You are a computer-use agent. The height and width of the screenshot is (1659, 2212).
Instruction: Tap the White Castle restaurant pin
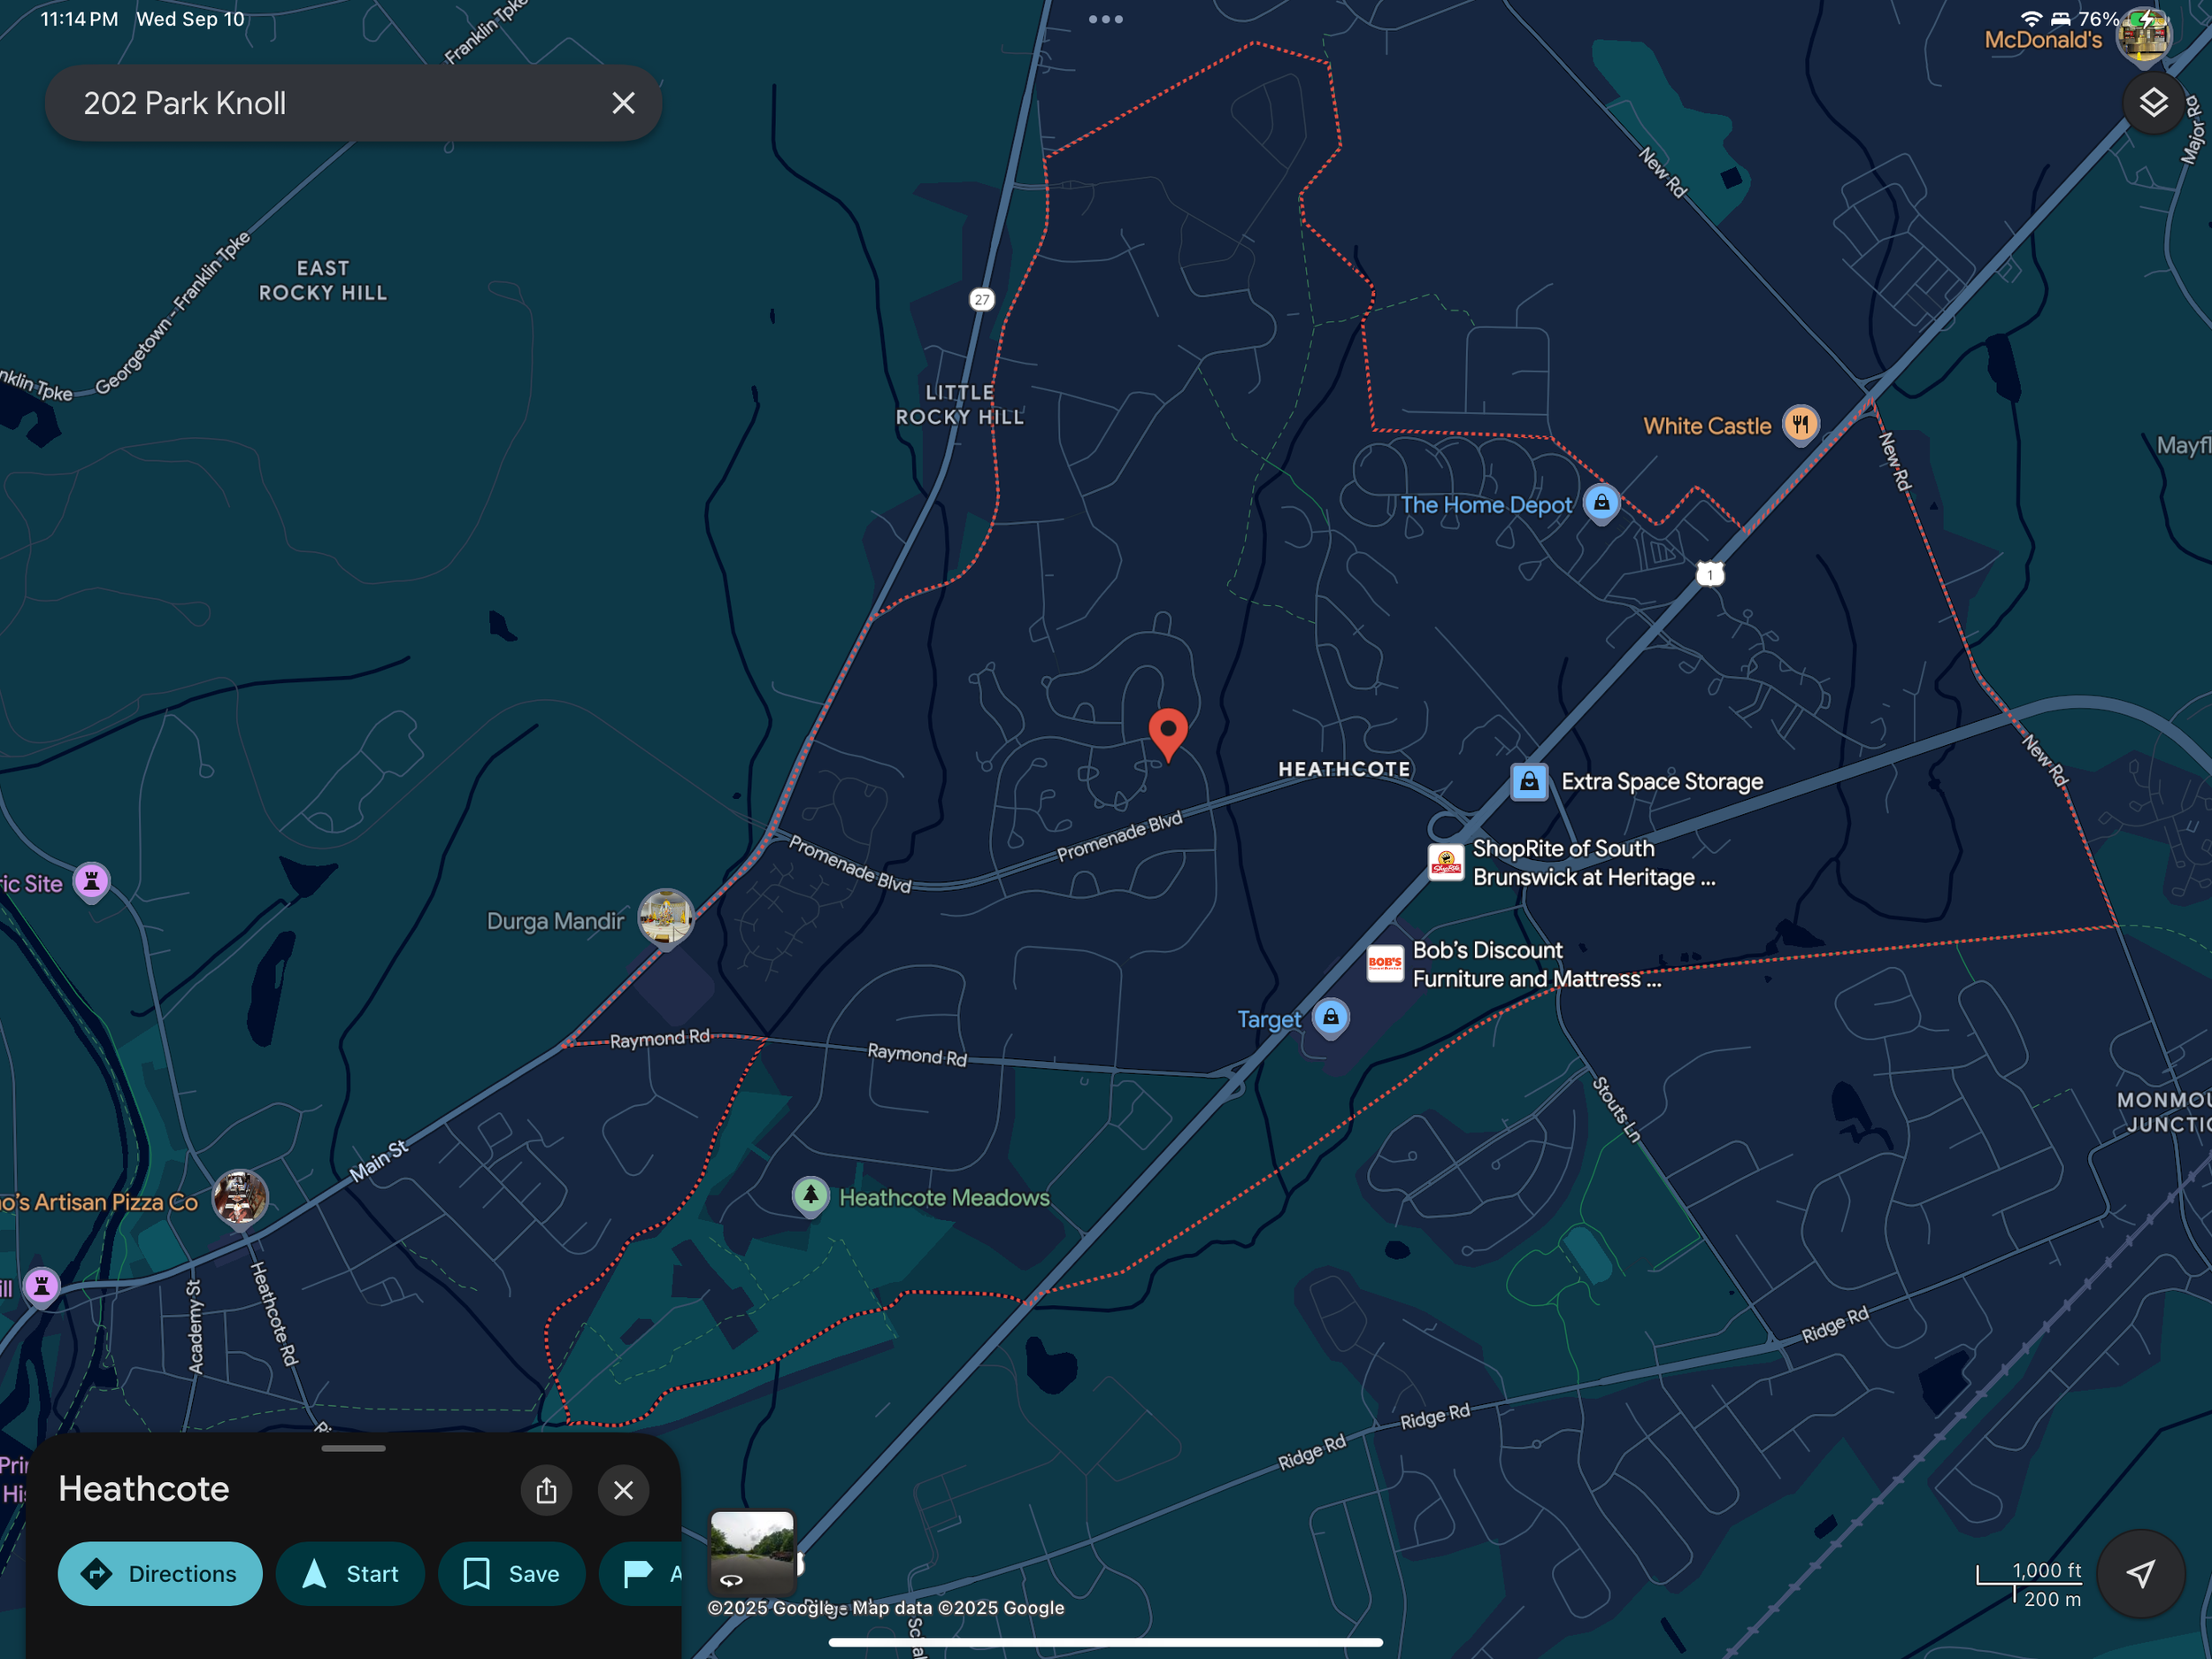(1800, 424)
